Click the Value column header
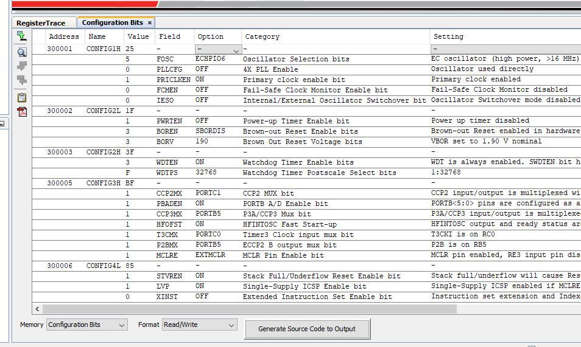The image size is (581, 347). [138, 36]
